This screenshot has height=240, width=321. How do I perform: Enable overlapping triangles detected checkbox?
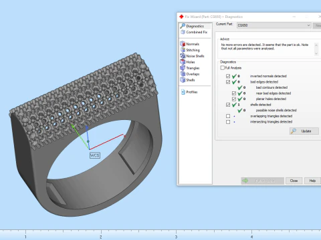[228, 116]
